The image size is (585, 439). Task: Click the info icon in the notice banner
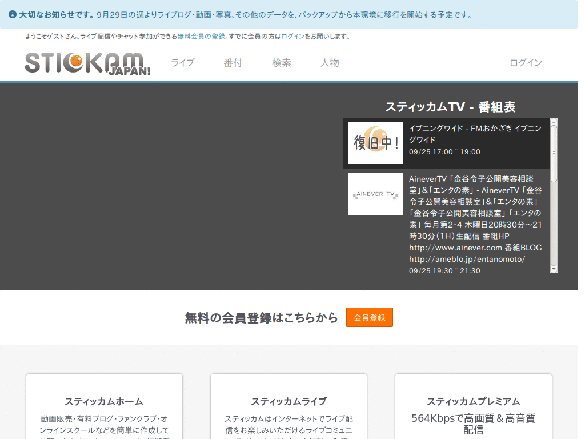(13, 14)
